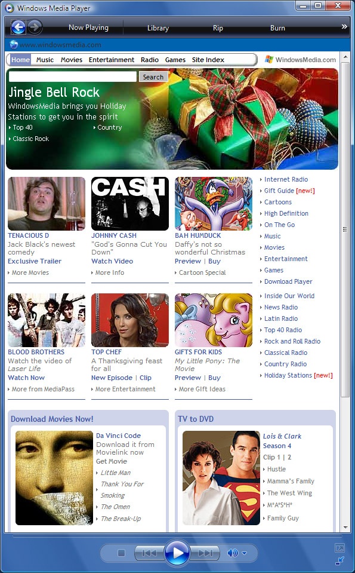Image resolution: width=355 pixels, height=573 pixels.
Task: Switch to the Burn tab
Action: (277, 27)
